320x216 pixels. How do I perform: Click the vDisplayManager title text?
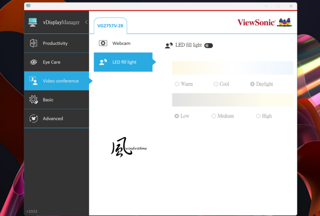61,22
